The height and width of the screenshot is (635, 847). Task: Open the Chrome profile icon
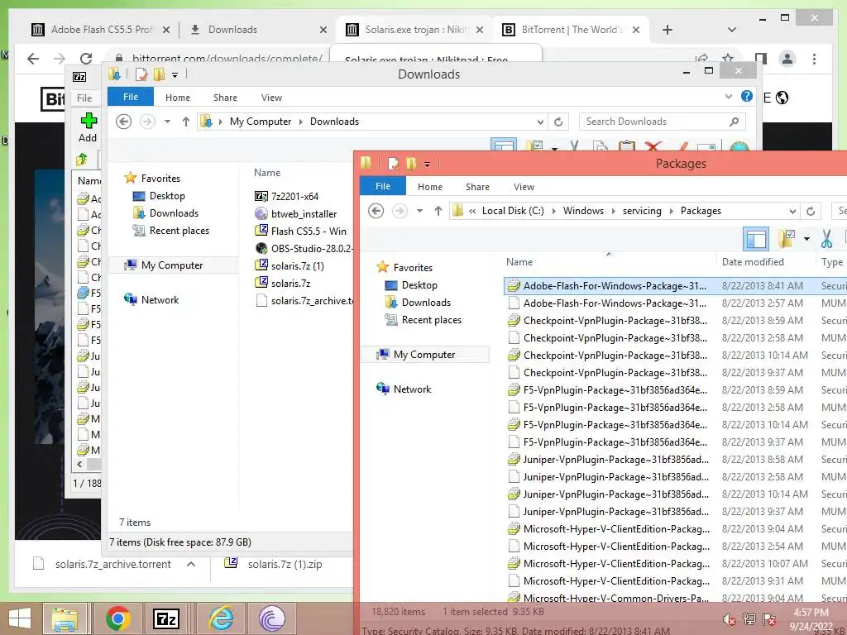[787, 59]
